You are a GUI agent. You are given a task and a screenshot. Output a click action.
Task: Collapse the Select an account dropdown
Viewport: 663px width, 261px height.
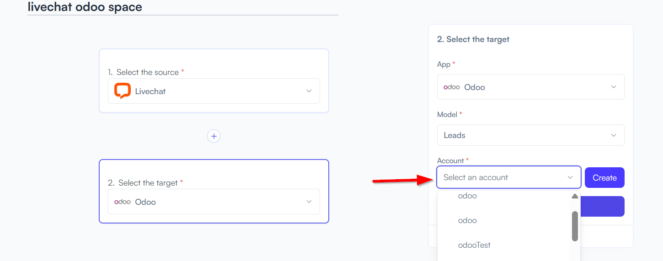570,177
